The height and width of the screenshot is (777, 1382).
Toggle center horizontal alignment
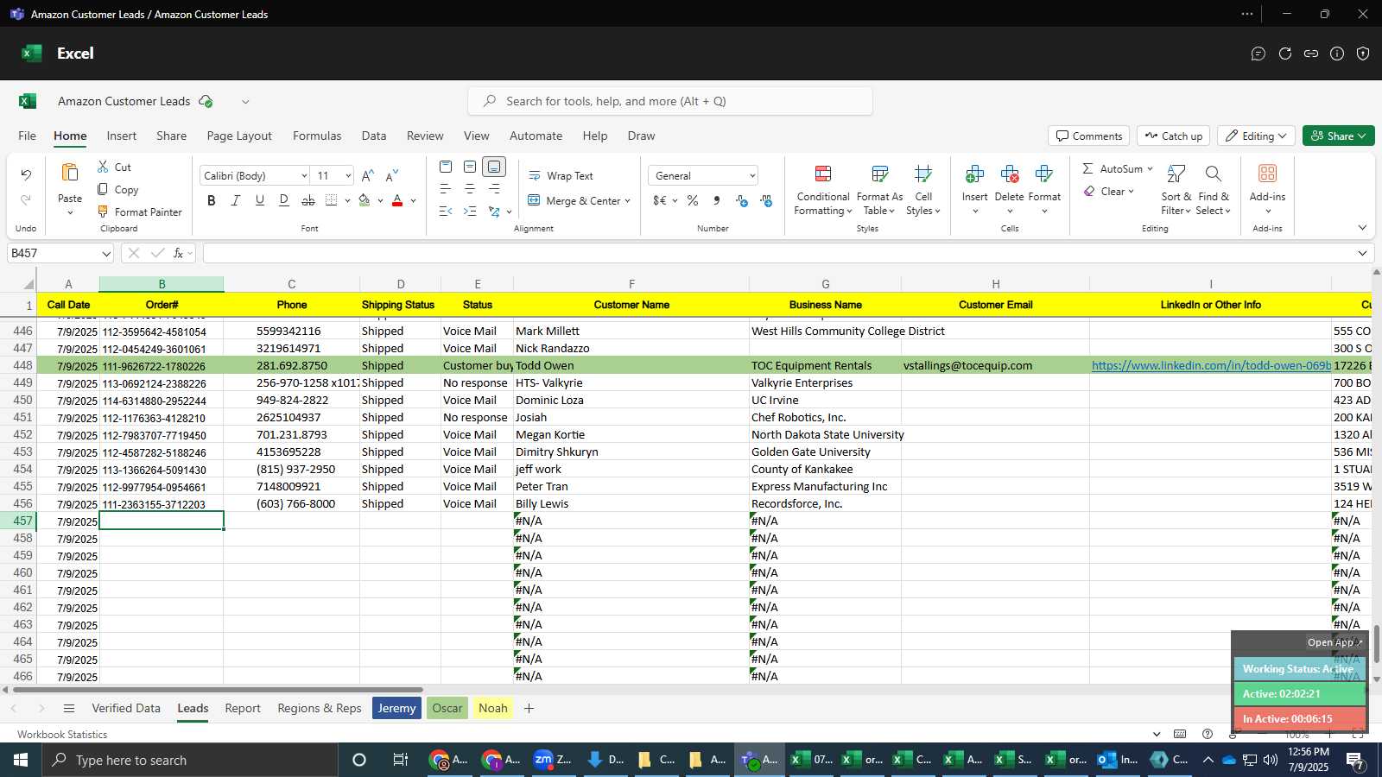click(470, 188)
